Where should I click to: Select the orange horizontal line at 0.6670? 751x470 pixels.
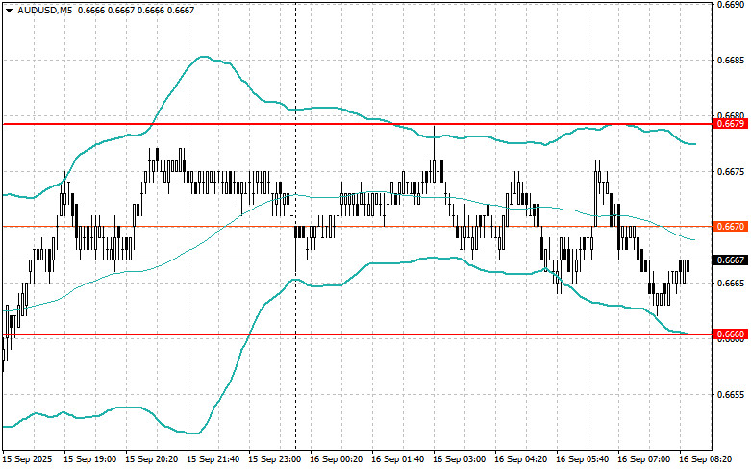click(359, 227)
